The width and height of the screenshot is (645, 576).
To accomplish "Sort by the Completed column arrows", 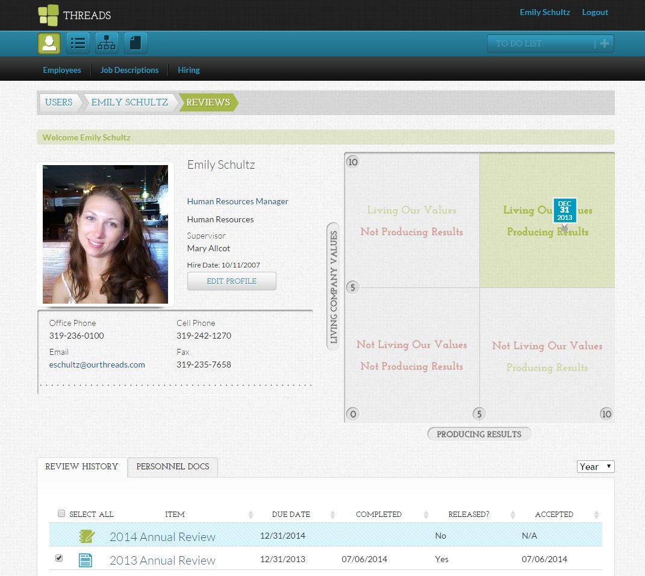I will [x=426, y=515].
